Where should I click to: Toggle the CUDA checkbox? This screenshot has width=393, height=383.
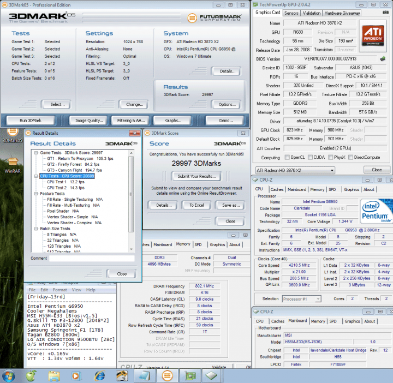click(310, 157)
